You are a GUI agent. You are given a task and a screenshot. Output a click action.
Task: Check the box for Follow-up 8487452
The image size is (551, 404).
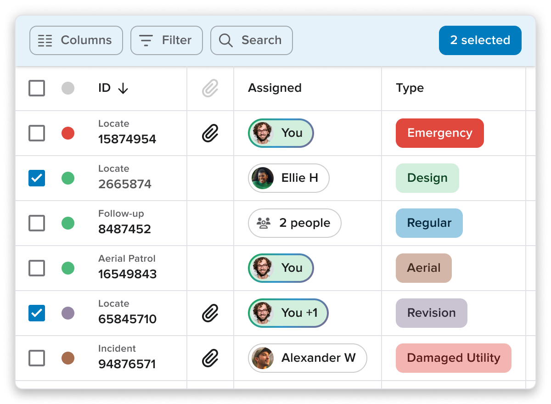[37, 223]
